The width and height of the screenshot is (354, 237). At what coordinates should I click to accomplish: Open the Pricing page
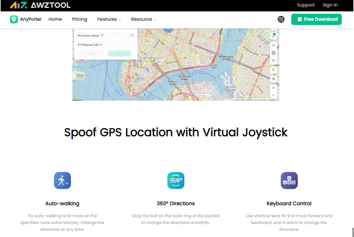[80, 19]
